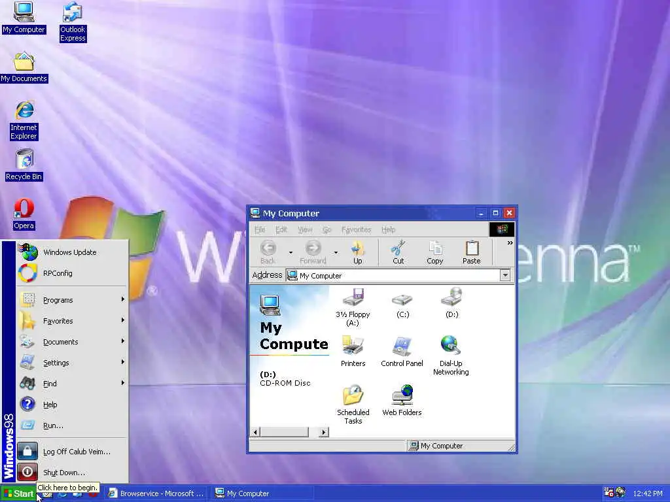Select the Printers folder icon

353,352
